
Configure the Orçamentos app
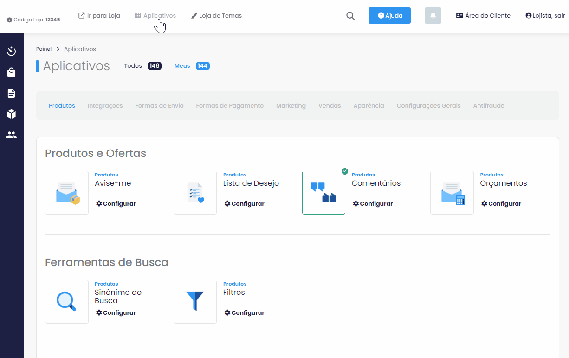tap(501, 204)
